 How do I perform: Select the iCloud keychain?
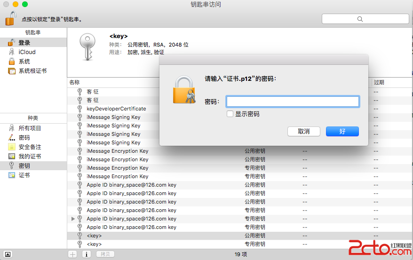33,52
